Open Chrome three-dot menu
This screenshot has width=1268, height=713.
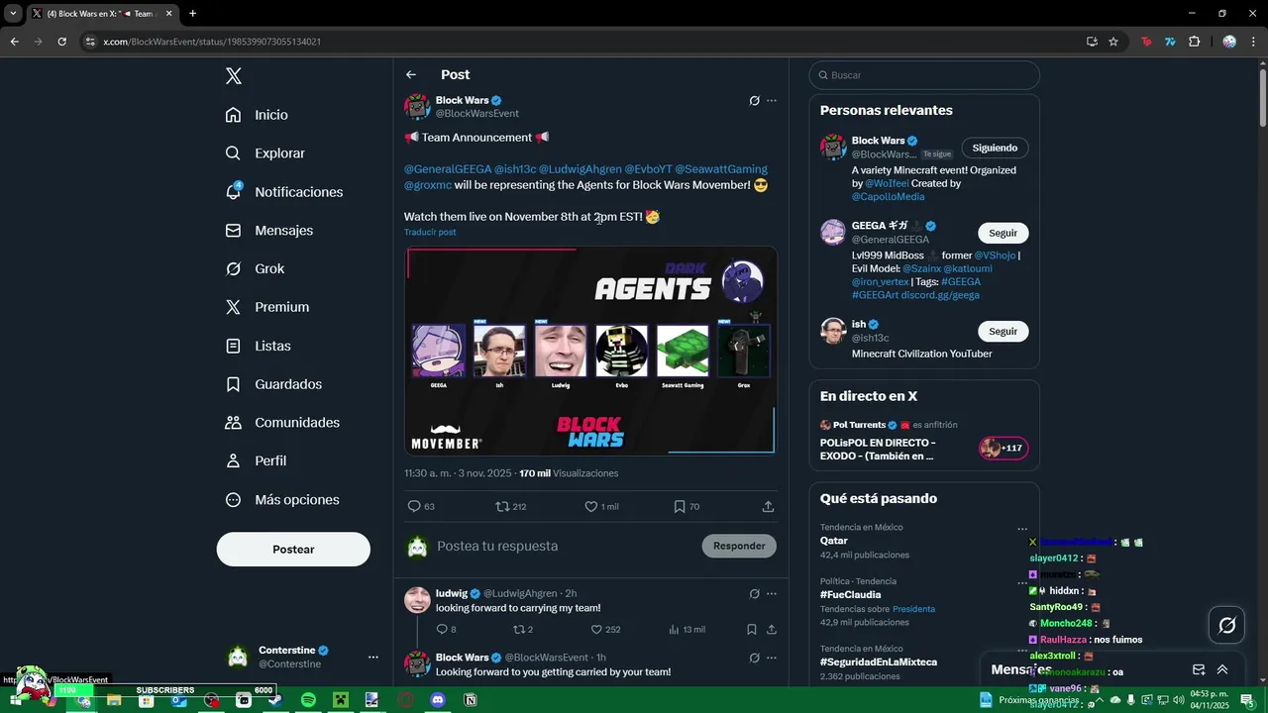pos(1253,42)
